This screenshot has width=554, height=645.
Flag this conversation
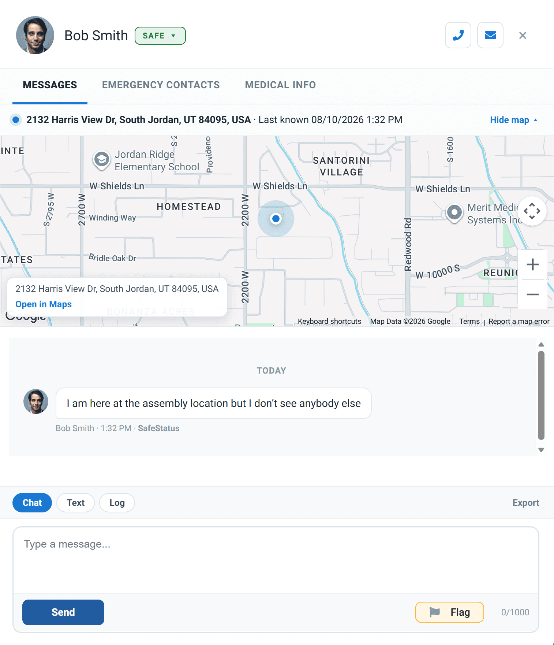pos(450,612)
